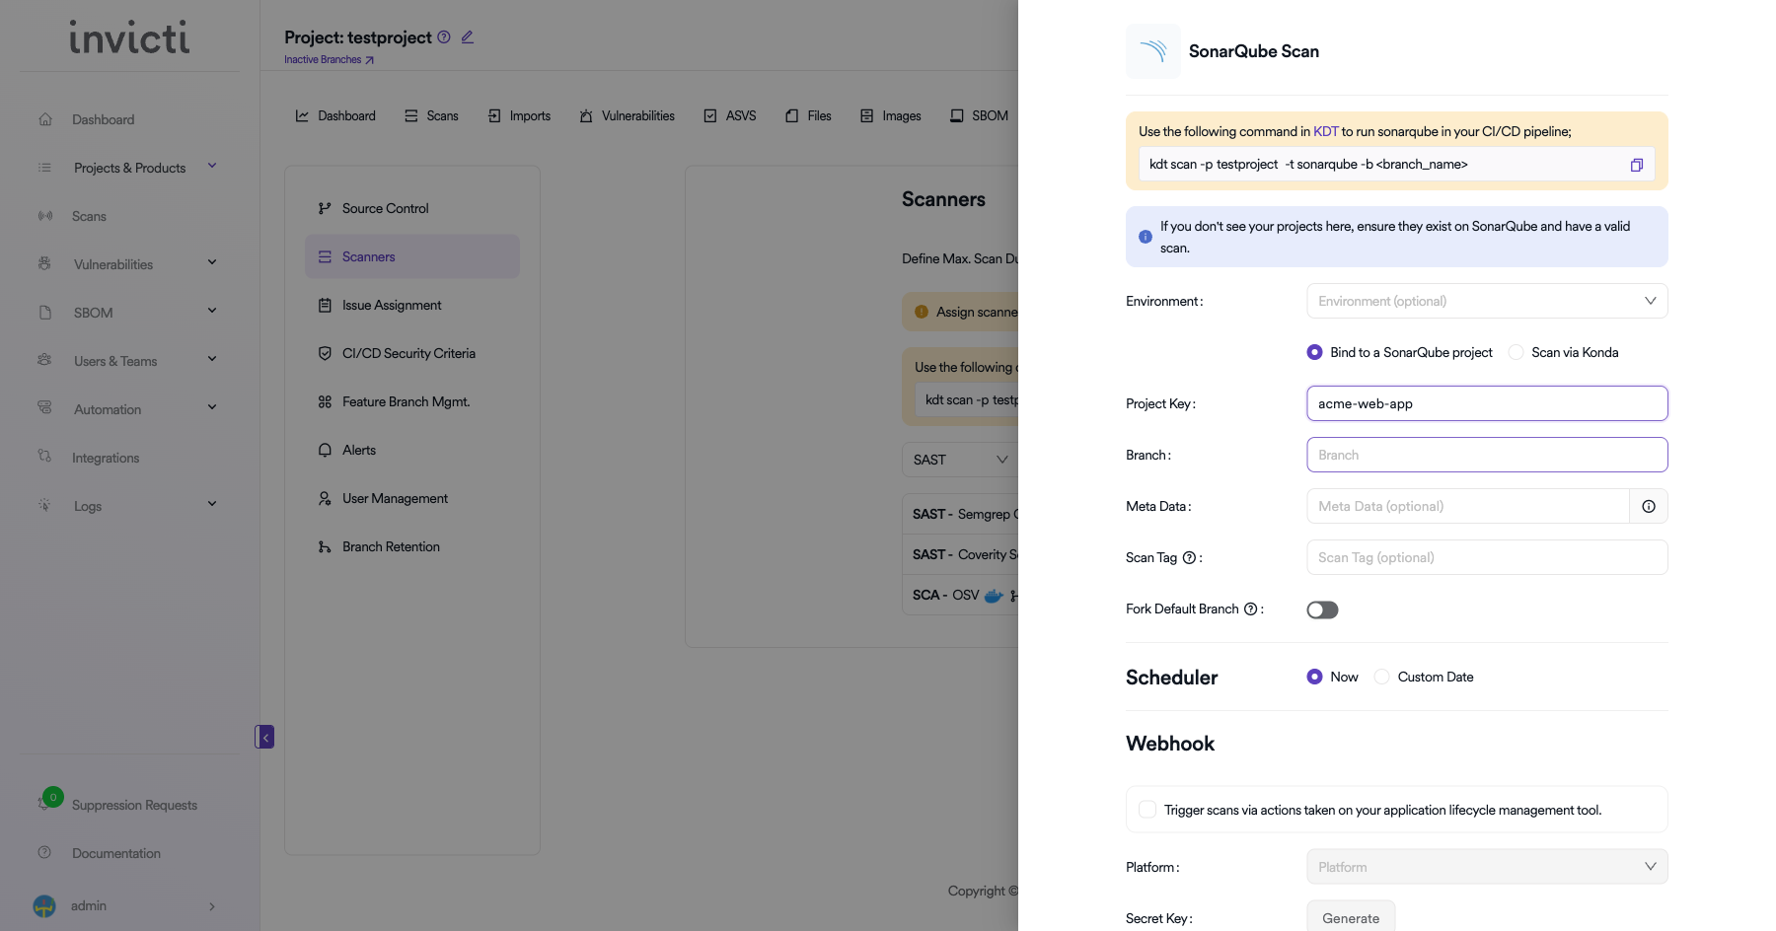
Task: Click the project help question icon
Action: tap(444, 37)
